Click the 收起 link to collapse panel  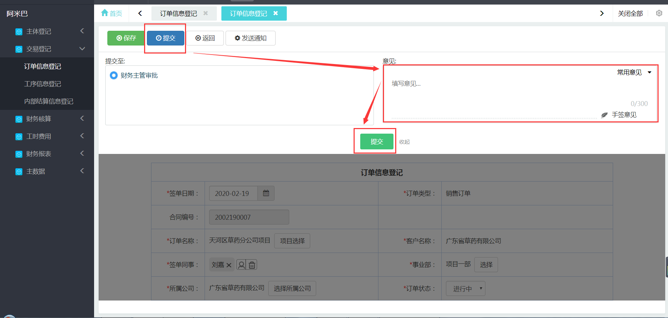[x=404, y=142]
